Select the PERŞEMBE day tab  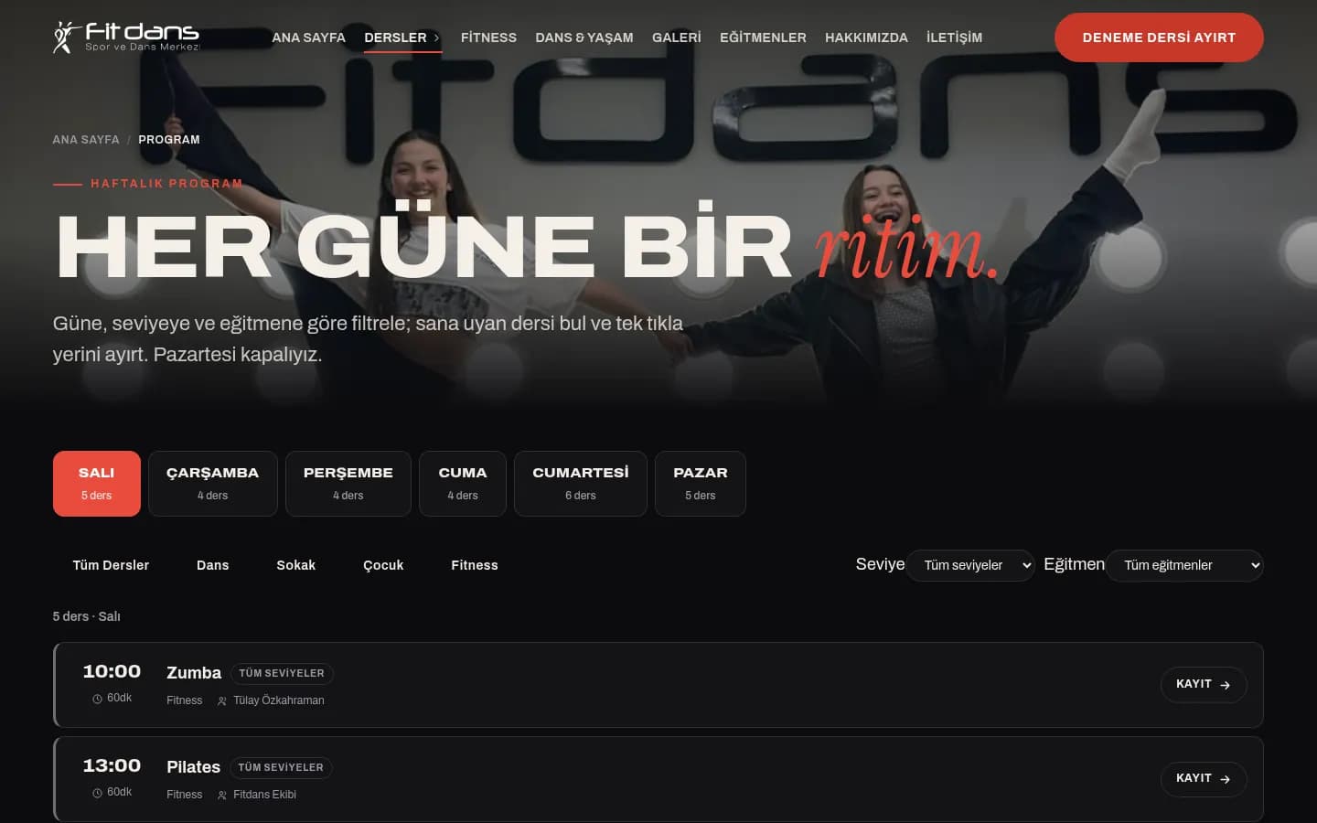(x=348, y=484)
